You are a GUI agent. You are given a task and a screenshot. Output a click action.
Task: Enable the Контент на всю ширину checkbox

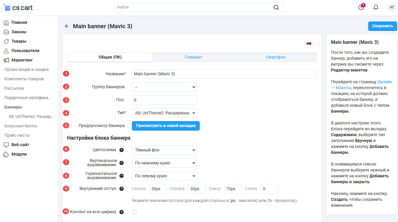pos(135,212)
